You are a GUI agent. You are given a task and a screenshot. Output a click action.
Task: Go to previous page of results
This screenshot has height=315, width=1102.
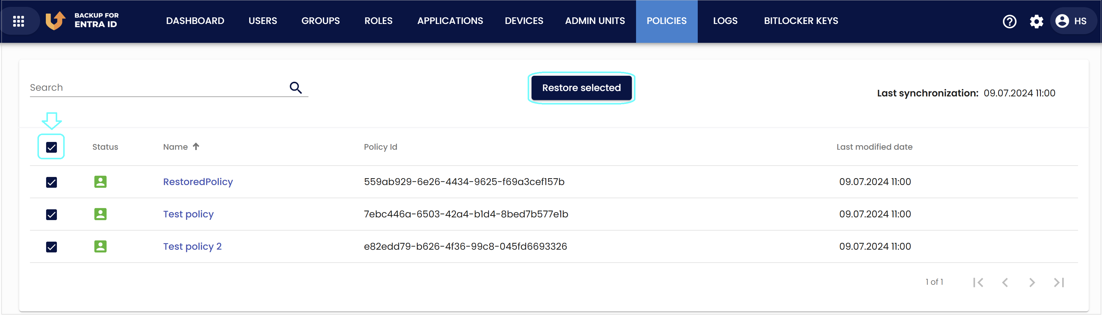(x=1005, y=282)
